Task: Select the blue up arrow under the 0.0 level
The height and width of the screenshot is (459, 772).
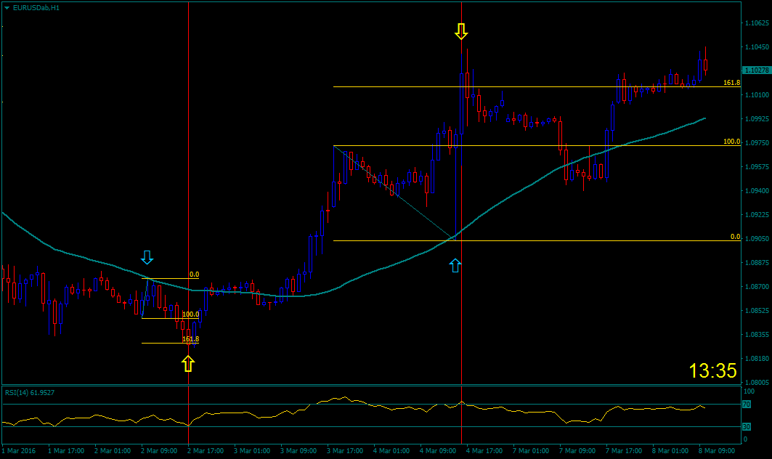Action: pyautogui.click(x=455, y=266)
